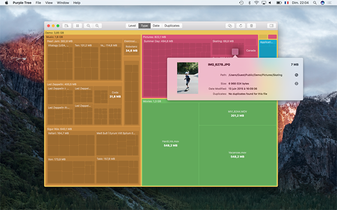Refresh the treemap with the reload icon

click(x=241, y=26)
